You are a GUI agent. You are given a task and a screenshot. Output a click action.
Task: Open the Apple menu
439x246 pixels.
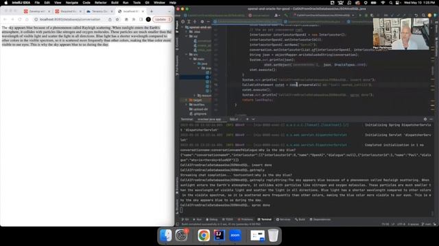(5, 3)
